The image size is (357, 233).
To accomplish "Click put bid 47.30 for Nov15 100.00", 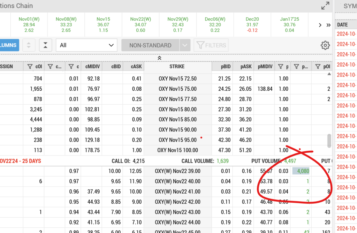I will tap(224, 150).
